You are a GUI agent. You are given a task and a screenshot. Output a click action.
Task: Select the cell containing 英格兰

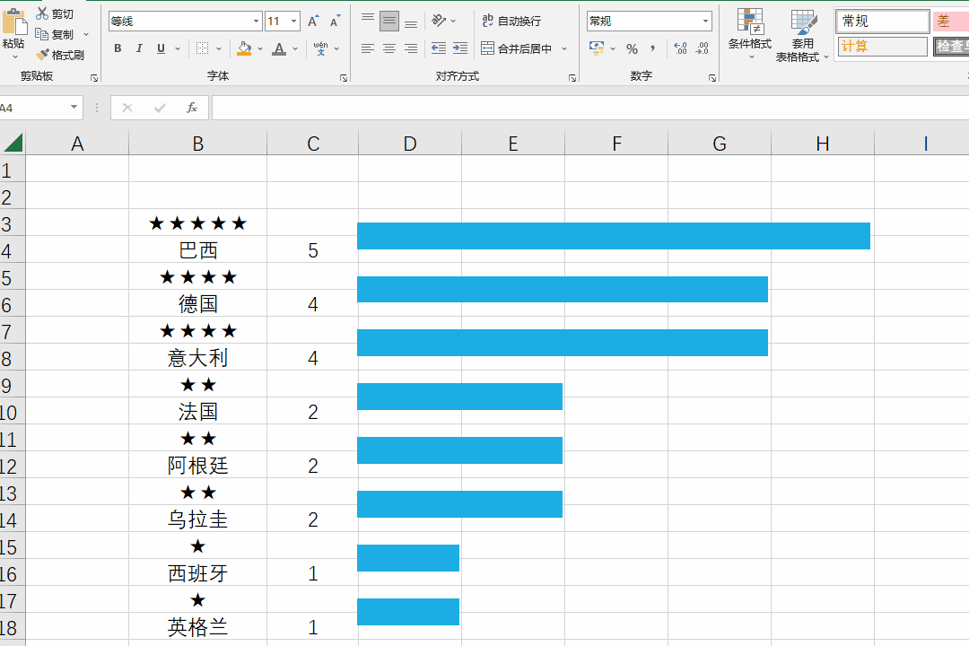click(197, 627)
